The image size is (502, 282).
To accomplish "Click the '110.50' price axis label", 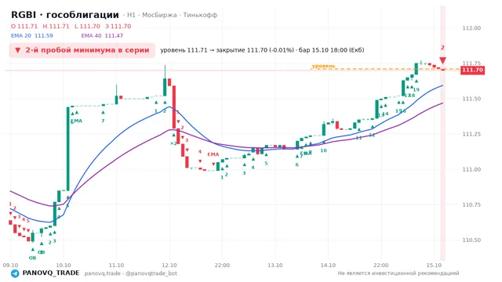I will (471, 240).
